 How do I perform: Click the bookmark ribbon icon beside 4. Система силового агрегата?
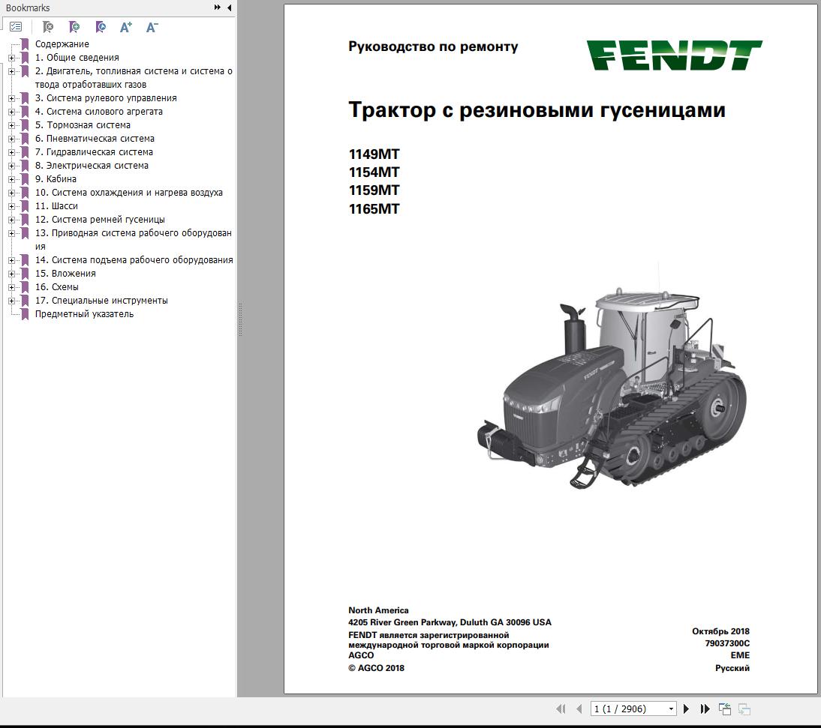tap(25, 112)
